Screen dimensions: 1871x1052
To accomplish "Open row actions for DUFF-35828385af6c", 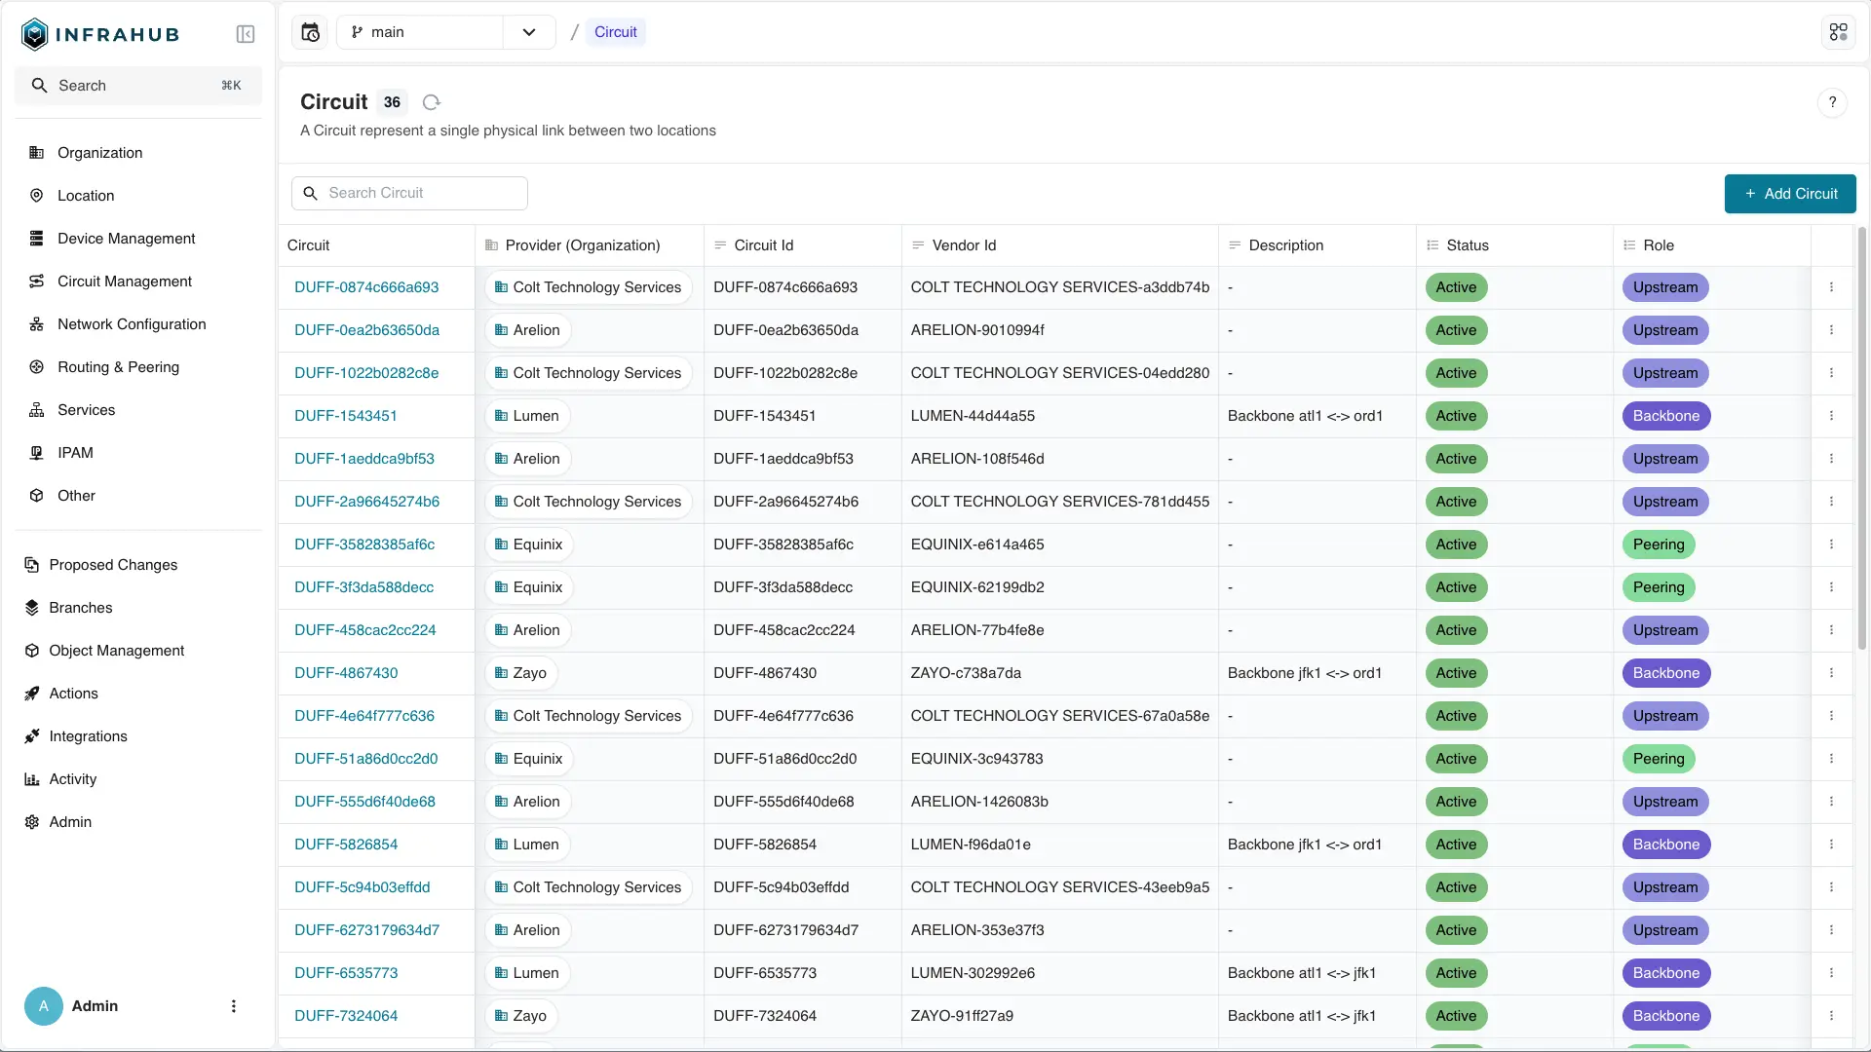I will [1831, 545].
